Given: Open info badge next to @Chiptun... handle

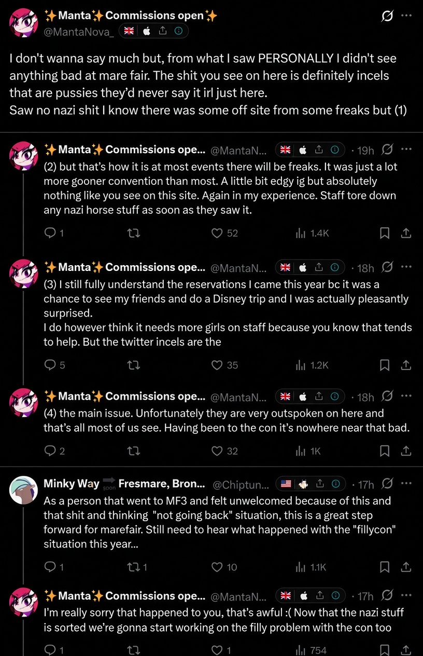Looking at the screenshot, I should coord(335,484).
